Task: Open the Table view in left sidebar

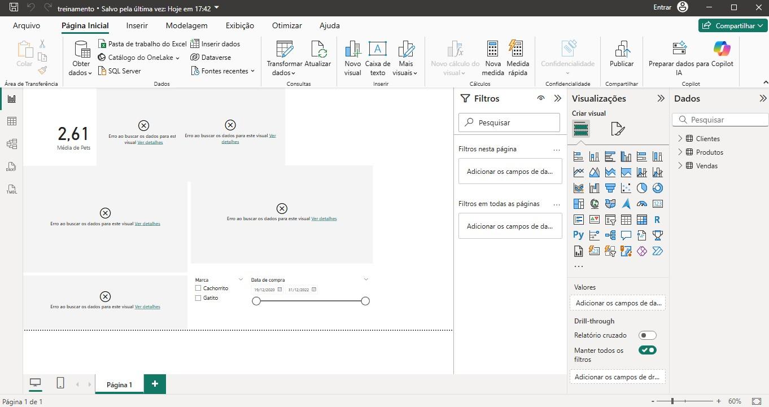Action: [12, 121]
